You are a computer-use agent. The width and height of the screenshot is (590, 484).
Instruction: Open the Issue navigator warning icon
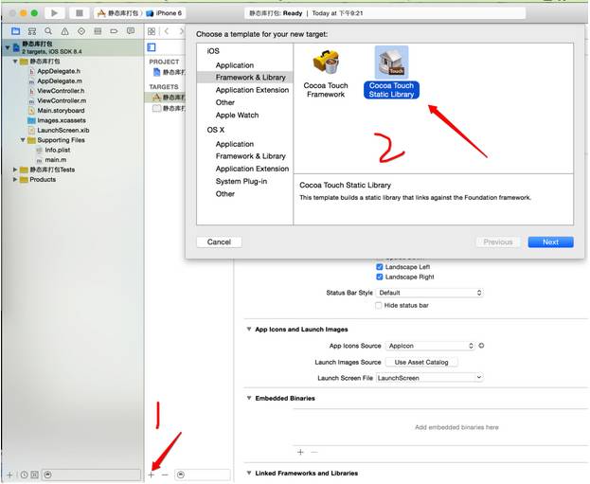coord(64,31)
